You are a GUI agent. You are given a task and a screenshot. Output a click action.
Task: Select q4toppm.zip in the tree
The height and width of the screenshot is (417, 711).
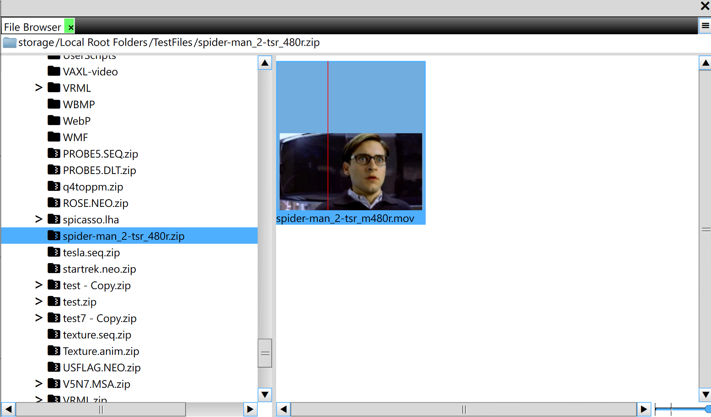[x=93, y=187]
